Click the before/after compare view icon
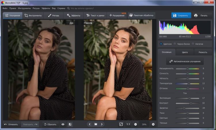 (70, 124)
